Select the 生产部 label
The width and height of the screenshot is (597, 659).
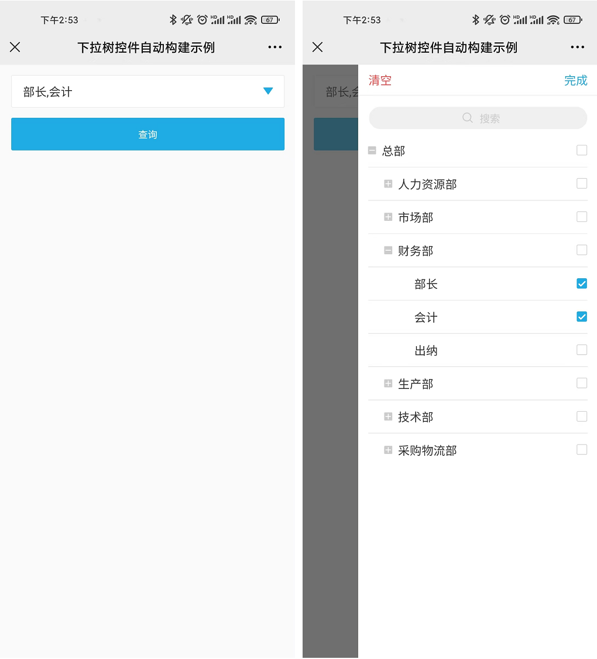coord(415,384)
